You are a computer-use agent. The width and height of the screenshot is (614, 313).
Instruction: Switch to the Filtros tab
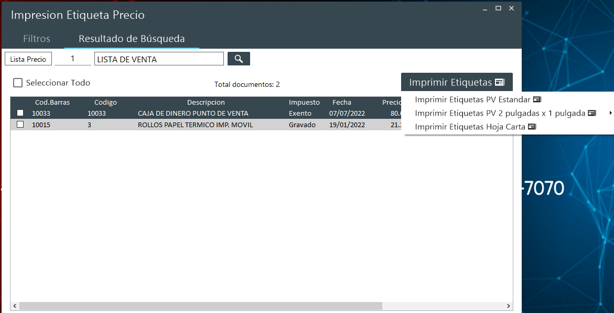pyautogui.click(x=37, y=39)
